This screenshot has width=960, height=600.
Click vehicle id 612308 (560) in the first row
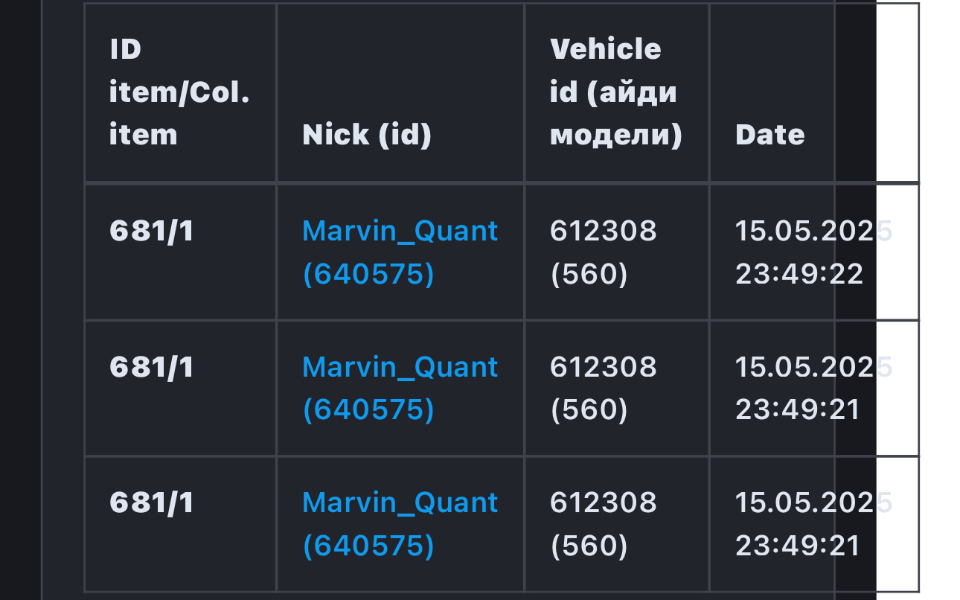[603, 252]
